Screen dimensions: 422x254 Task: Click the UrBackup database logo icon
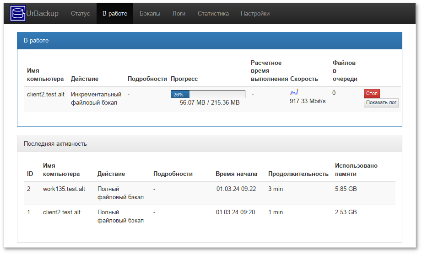coord(18,13)
